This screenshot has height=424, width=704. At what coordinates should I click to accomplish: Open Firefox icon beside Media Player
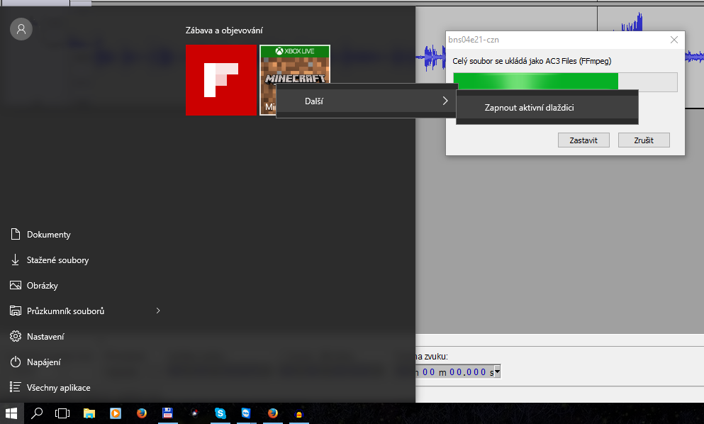tap(141, 413)
